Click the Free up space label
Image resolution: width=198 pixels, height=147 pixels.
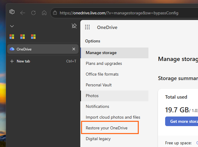tap(178, 143)
